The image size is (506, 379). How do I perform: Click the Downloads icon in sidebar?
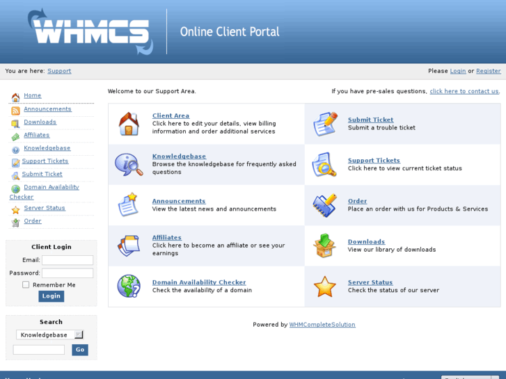15,124
